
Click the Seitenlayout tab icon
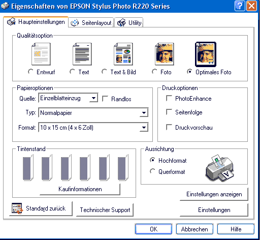tap(75, 23)
